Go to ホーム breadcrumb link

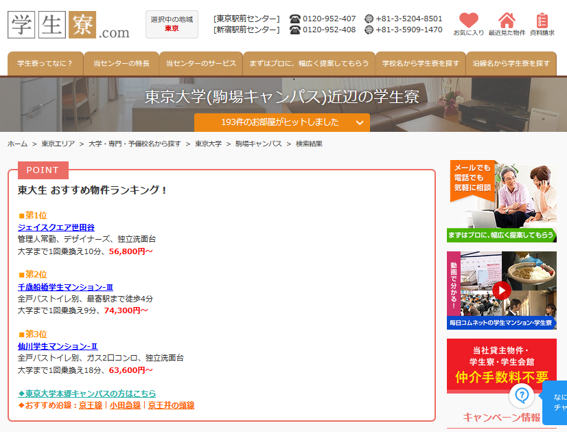[17, 144]
